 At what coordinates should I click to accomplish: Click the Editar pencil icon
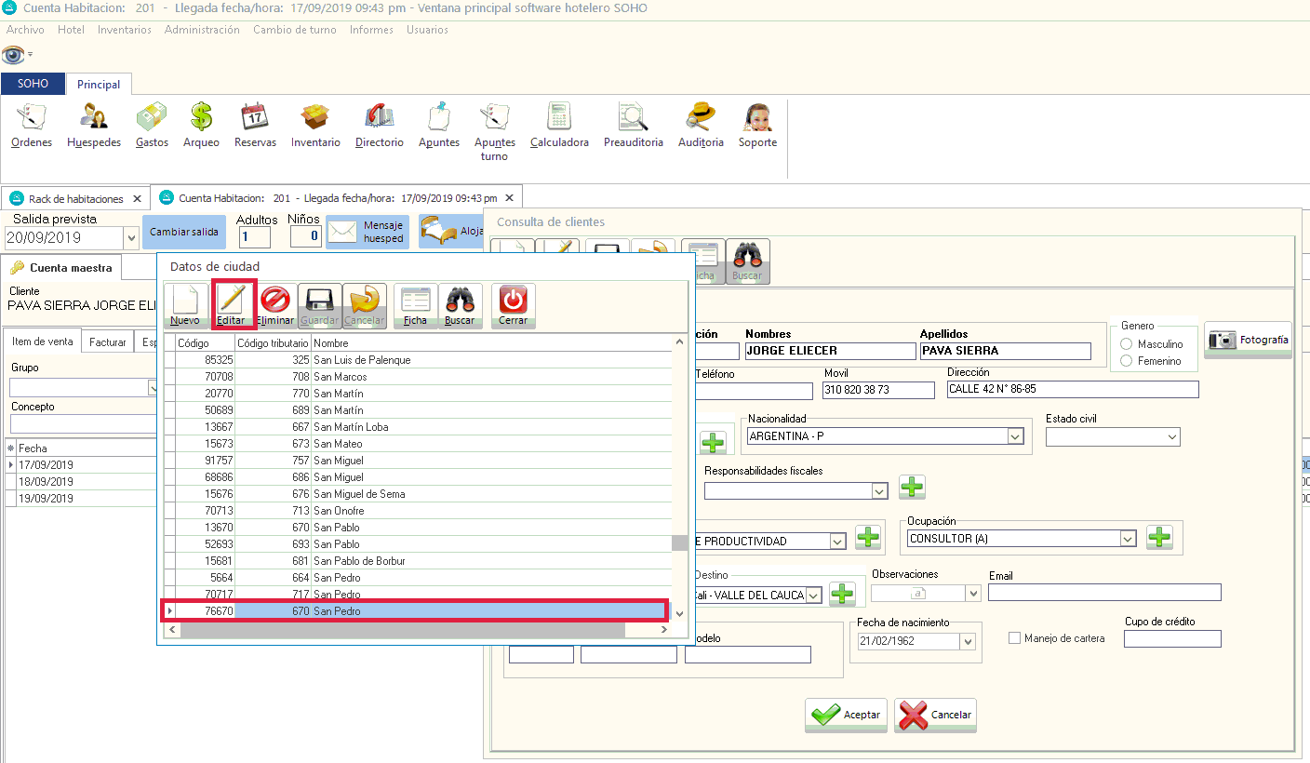click(231, 306)
